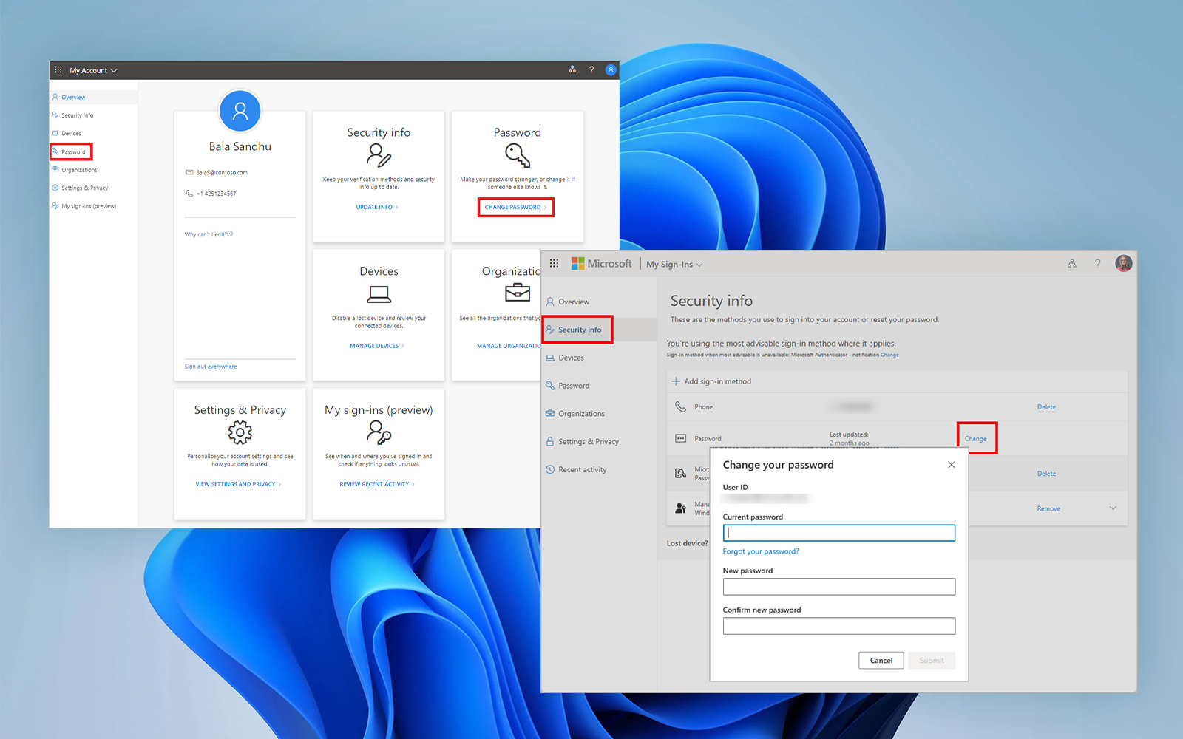1183x739 pixels.
Task: Click the My sign-ins card person-key icon
Action: point(379,432)
